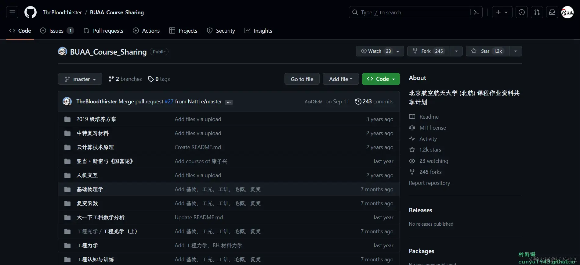Image resolution: width=580 pixels, height=265 pixels.
Task: Open the green Code clone dropdown
Action: [x=381, y=79]
